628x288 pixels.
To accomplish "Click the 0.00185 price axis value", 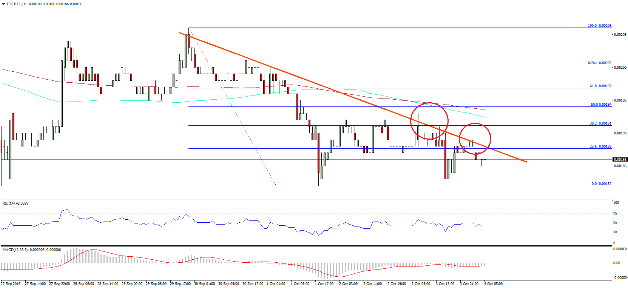I will click(620, 166).
